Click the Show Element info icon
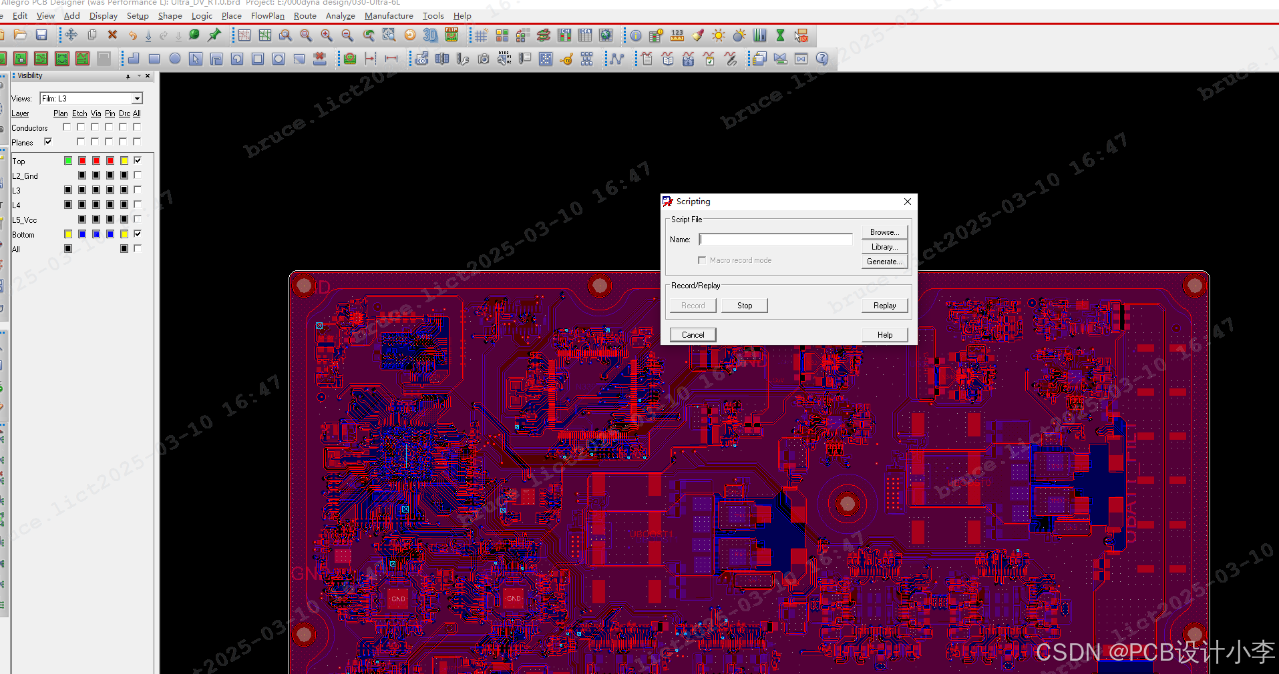 click(x=636, y=35)
